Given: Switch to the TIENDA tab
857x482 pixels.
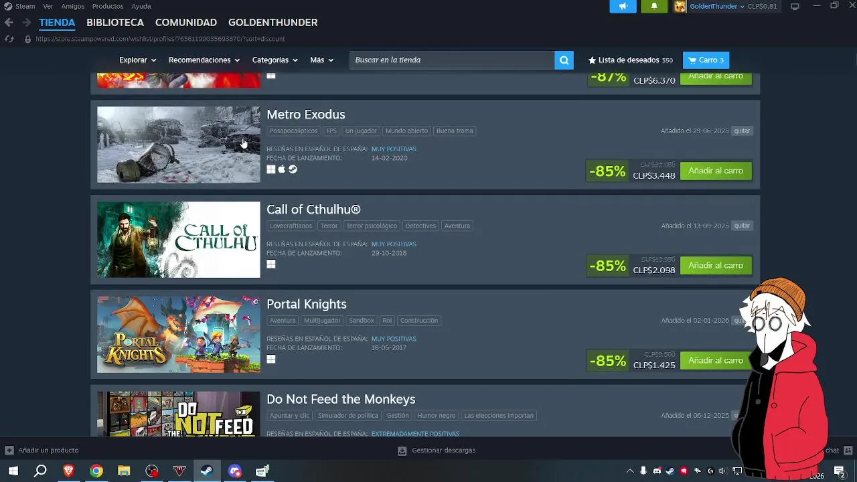Looking at the screenshot, I should click(57, 22).
